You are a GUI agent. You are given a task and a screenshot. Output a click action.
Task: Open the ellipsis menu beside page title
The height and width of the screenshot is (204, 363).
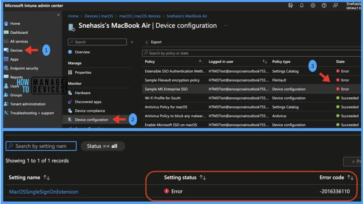[226, 25]
